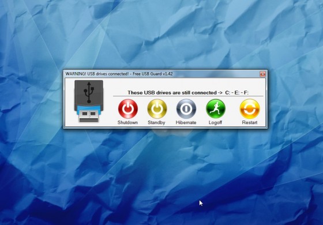323x225 pixels.
Task: Close the Free USB Guard warning window
Action: [x=262, y=74]
